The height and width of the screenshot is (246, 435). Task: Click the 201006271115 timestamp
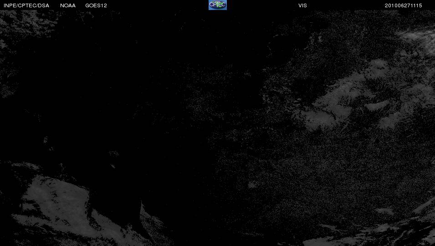click(404, 5)
